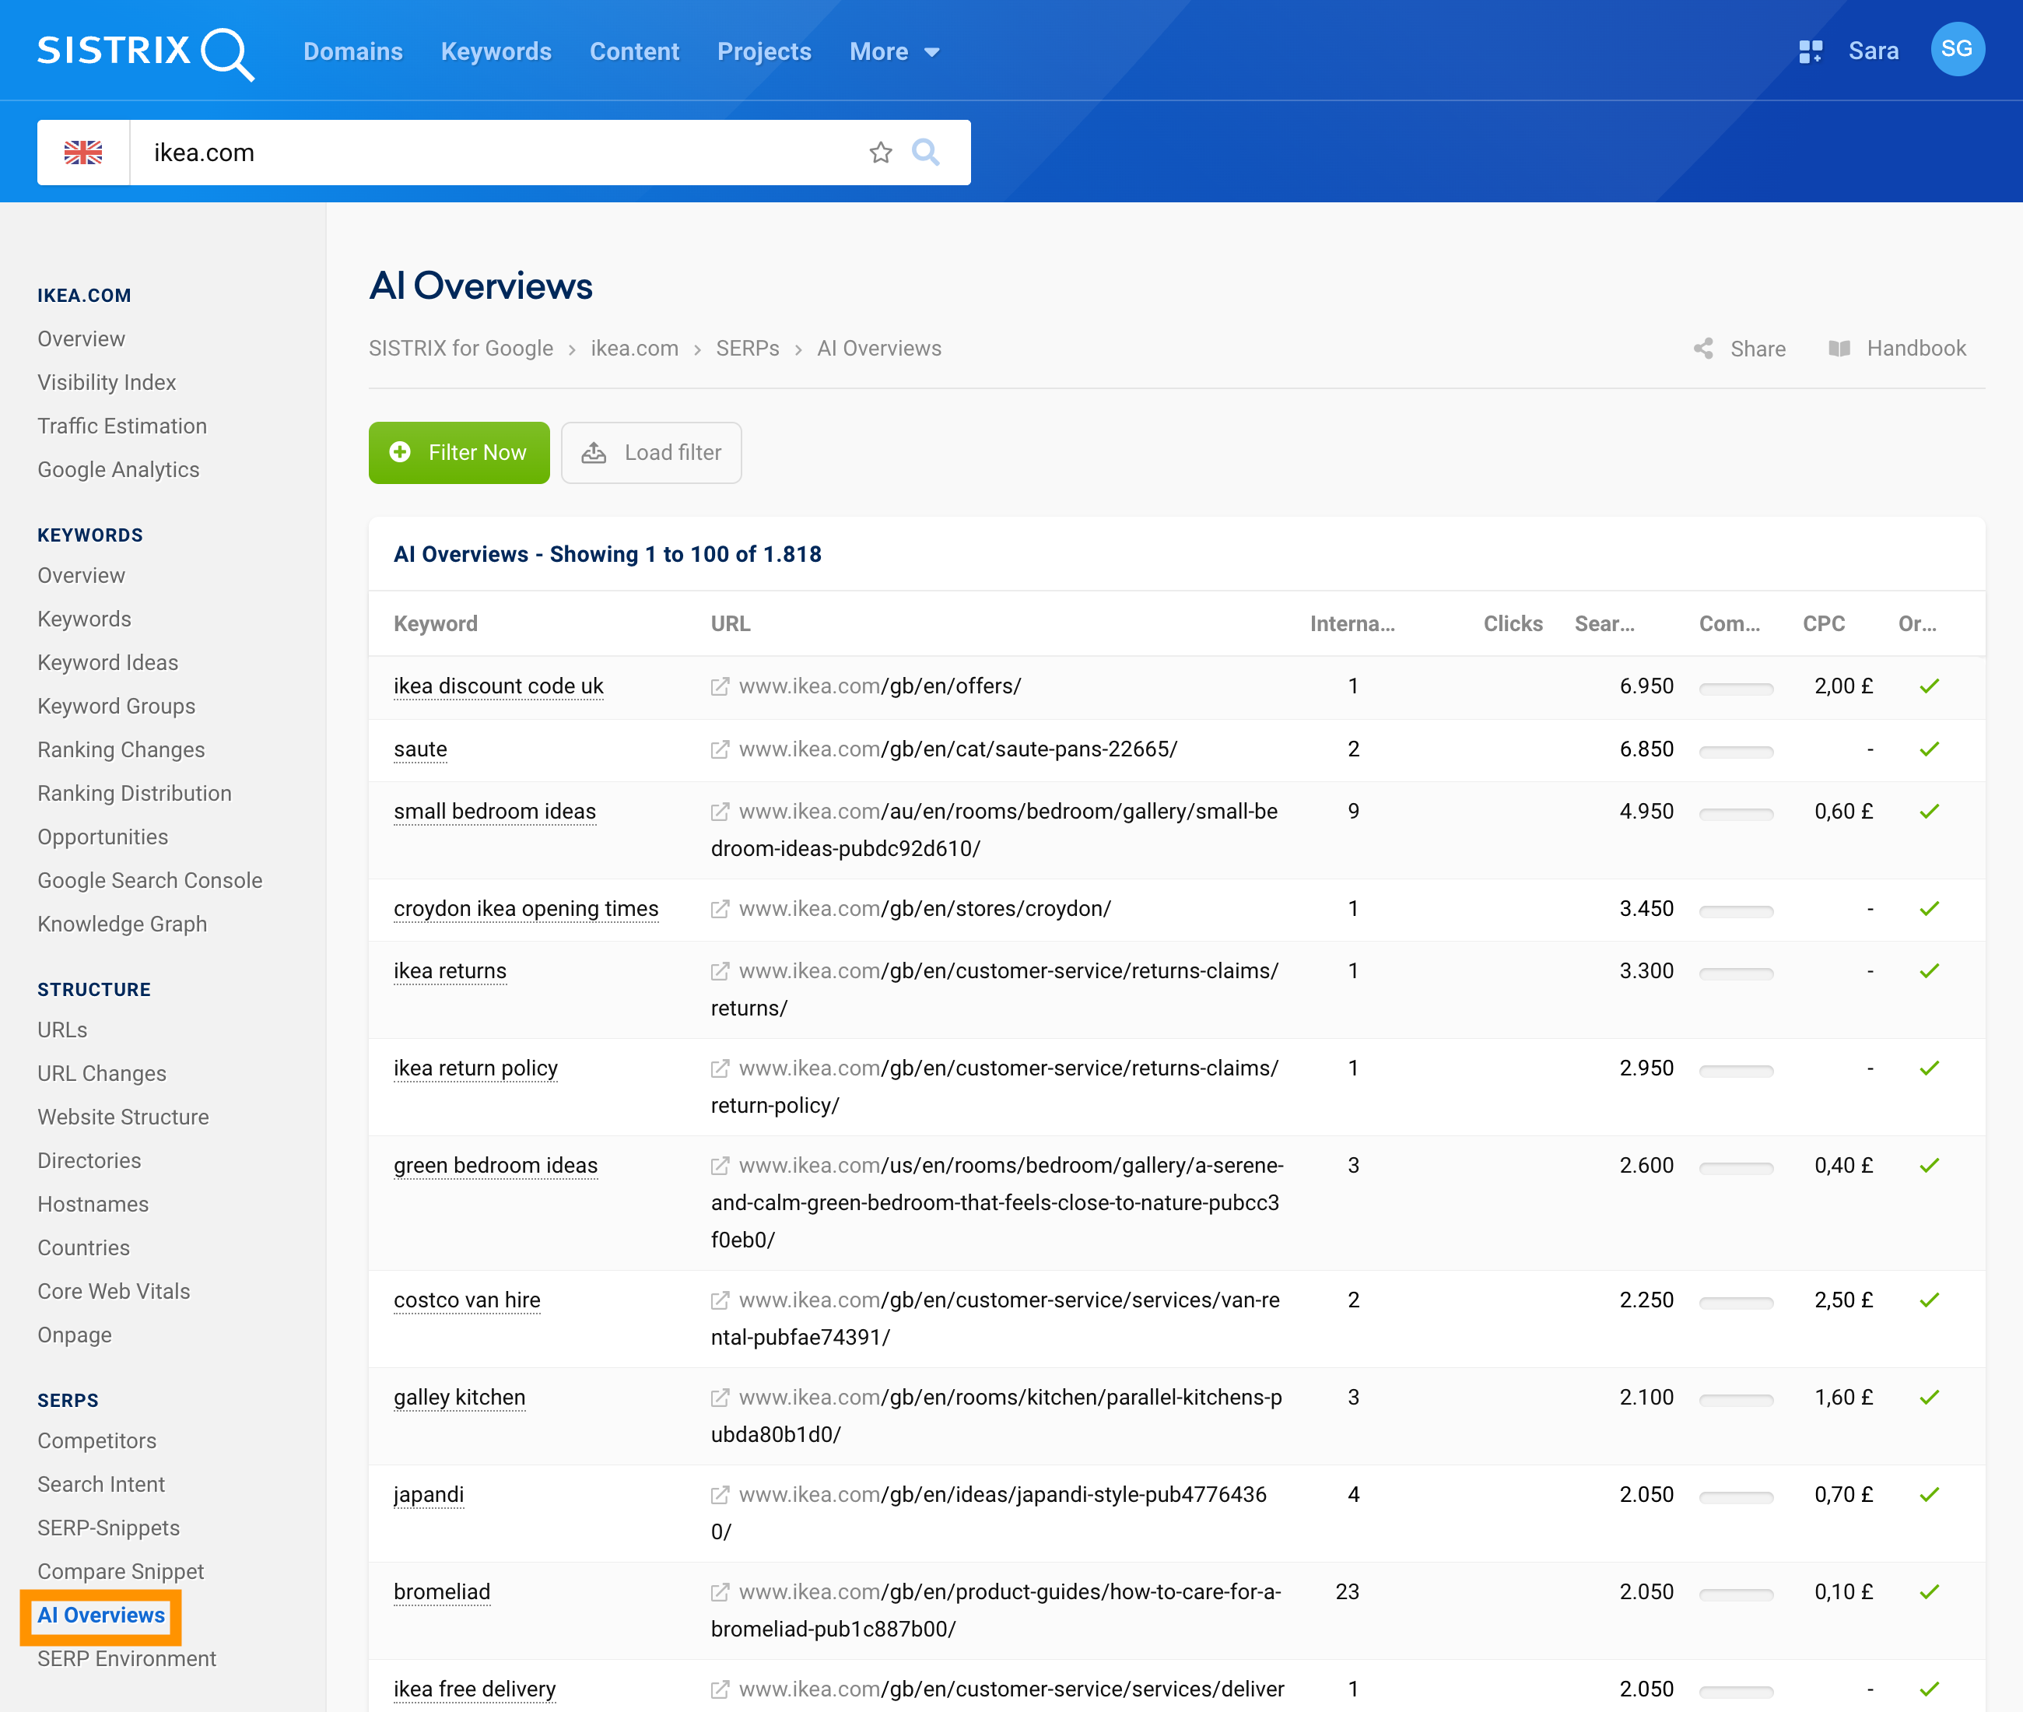Click SISTRIX for Google breadcrumb
The image size is (2023, 1712).
click(461, 349)
